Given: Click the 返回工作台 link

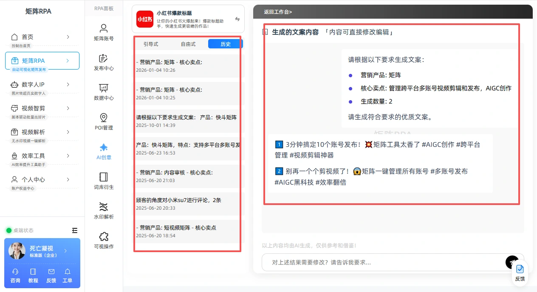Looking at the screenshot, I should [x=278, y=12].
